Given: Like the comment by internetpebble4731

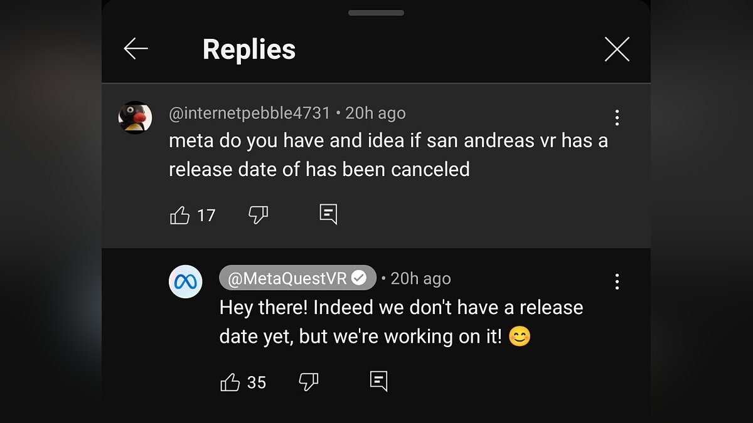Looking at the screenshot, I should coord(180,216).
